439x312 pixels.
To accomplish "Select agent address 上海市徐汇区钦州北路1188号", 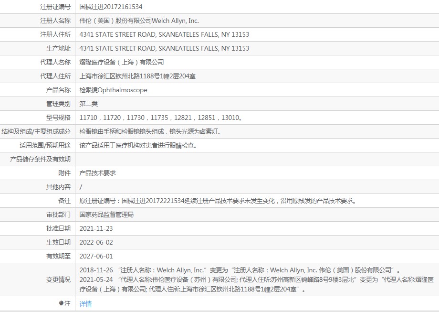I will point(137,76).
